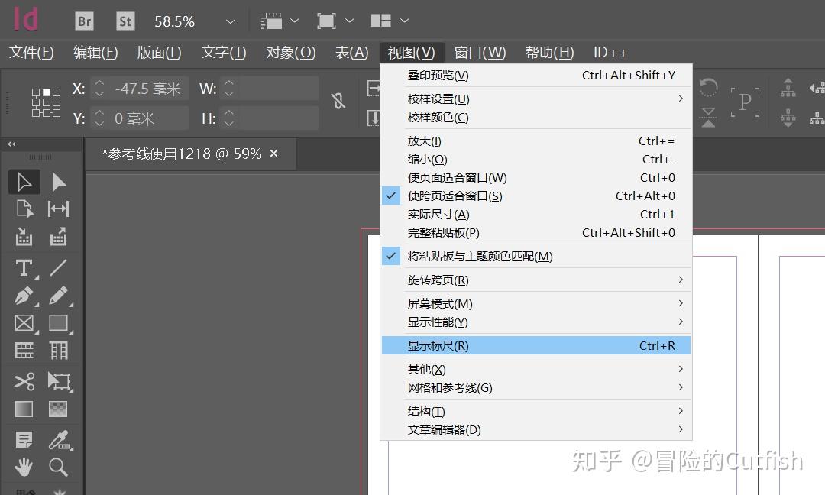825x495 pixels.
Task: Select the Hand tool
Action: (24, 467)
